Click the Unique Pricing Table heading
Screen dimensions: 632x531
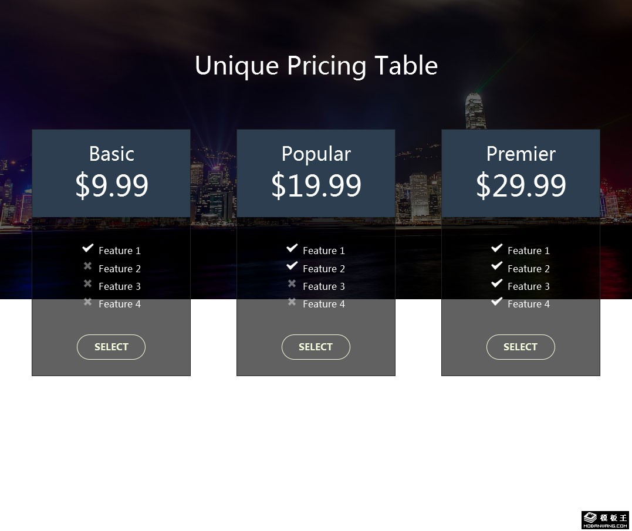pyautogui.click(x=316, y=66)
